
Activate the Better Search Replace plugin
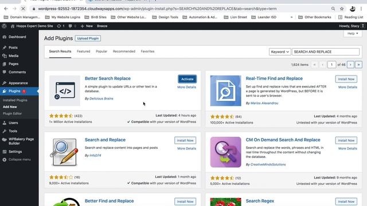(188, 79)
